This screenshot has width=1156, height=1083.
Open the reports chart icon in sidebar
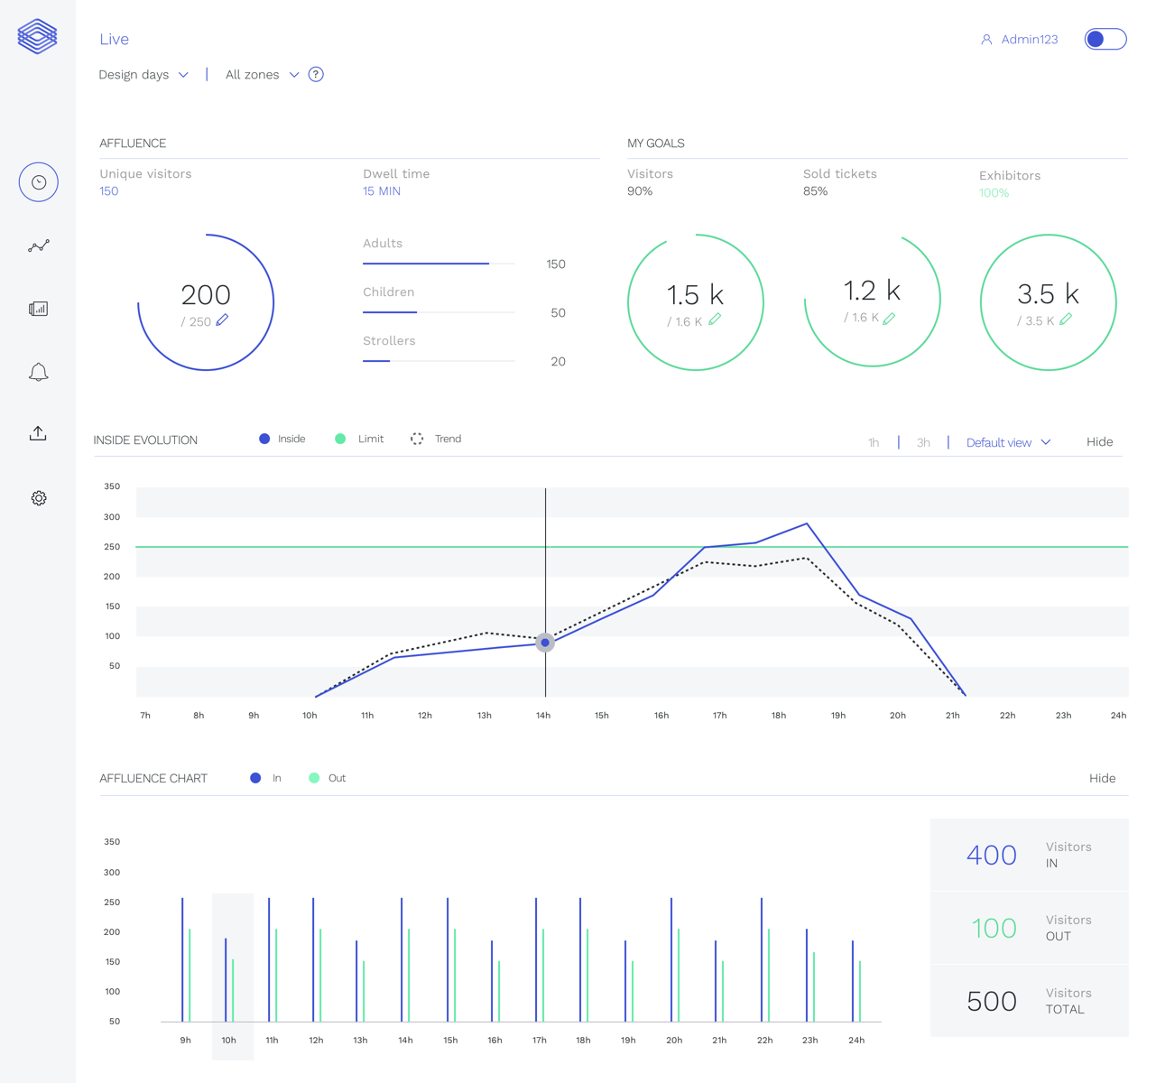coord(39,309)
